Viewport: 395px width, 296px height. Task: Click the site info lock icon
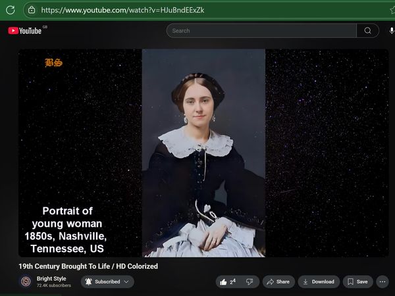pyautogui.click(x=32, y=10)
